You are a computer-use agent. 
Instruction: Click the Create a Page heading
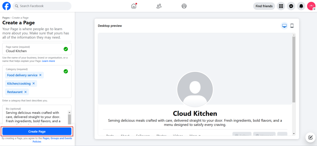pos(18,23)
